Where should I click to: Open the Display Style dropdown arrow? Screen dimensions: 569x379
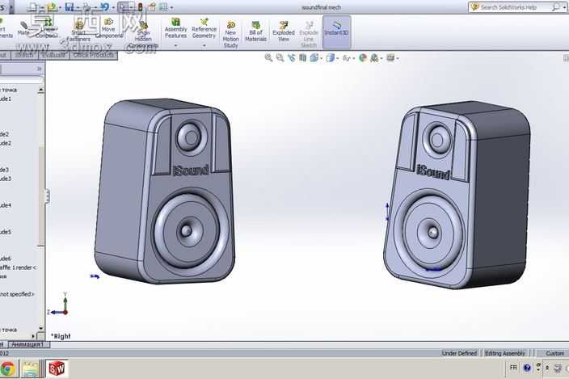click(x=338, y=58)
